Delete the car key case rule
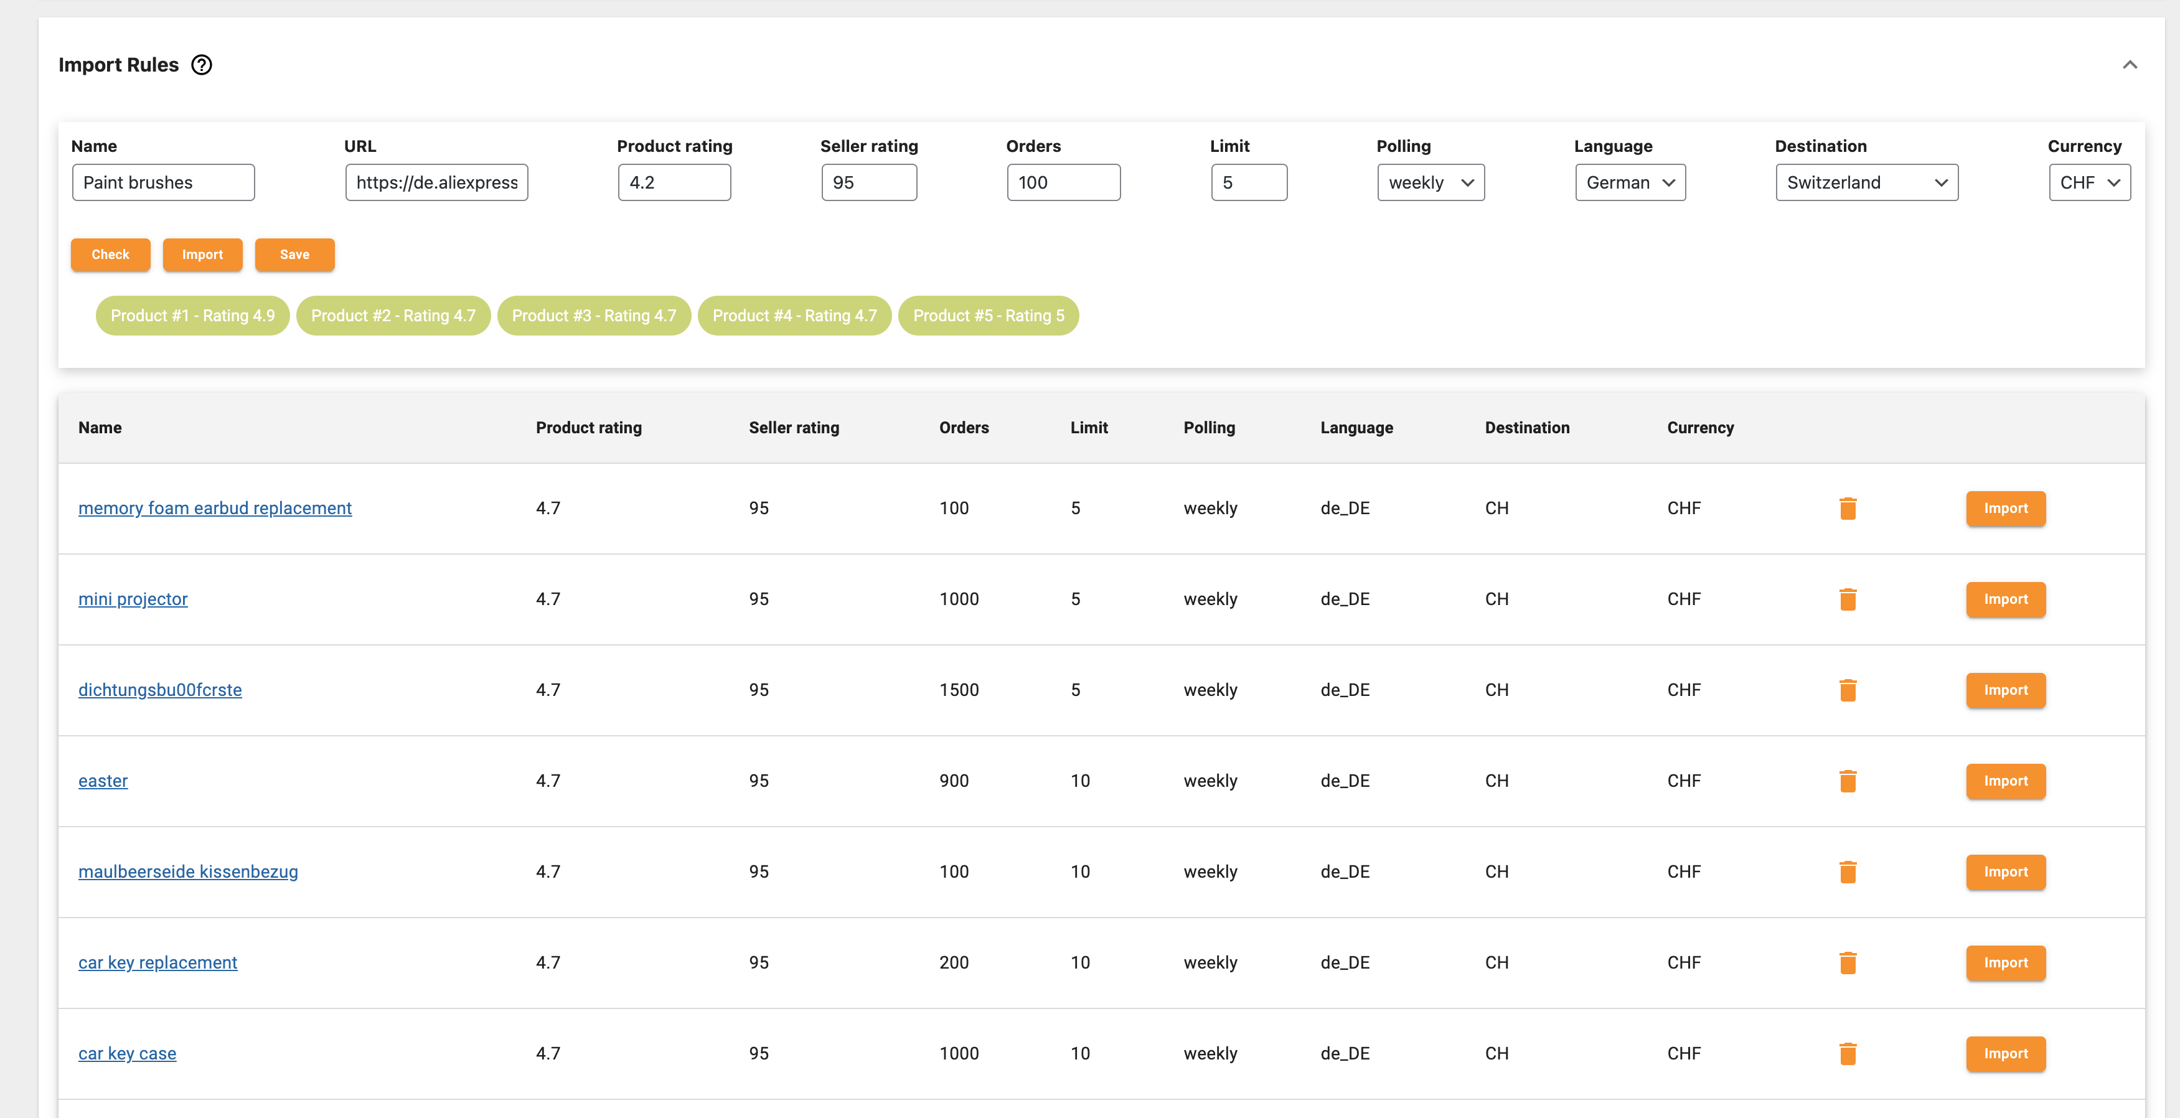The height and width of the screenshot is (1118, 2180). tap(1848, 1054)
